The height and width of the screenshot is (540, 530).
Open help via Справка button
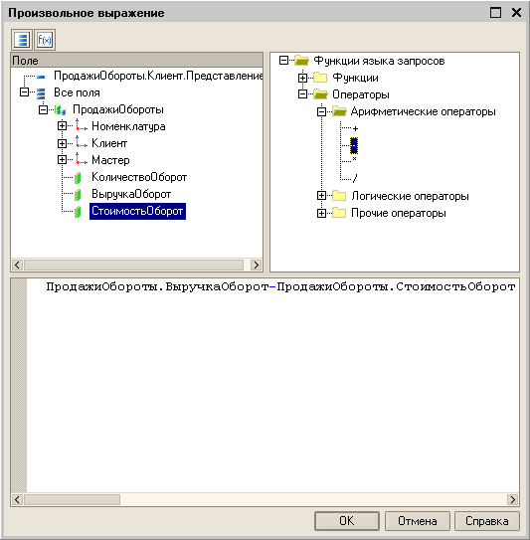pos(487,521)
